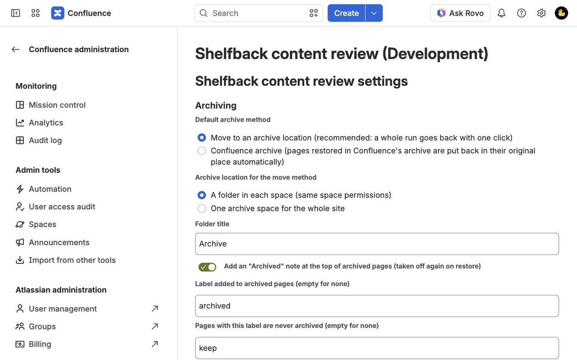This screenshot has height=360, width=577.
Task: Open the user profile avatar
Action: tap(561, 13)
